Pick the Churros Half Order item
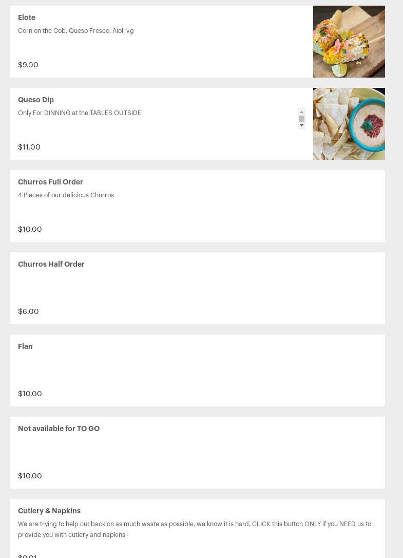 click(51, 264)
